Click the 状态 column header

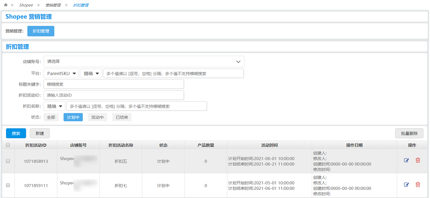point(163,145)
